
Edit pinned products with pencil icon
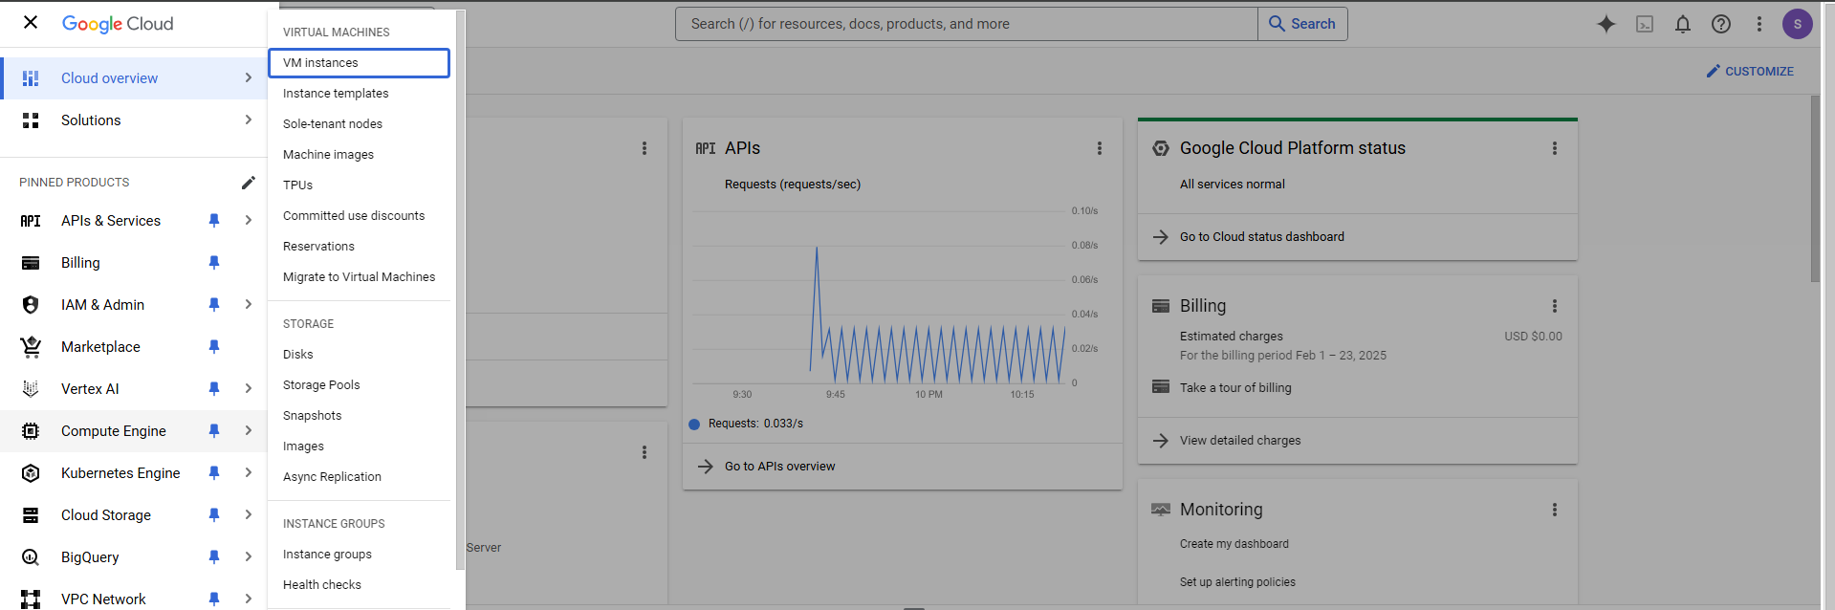249,182
